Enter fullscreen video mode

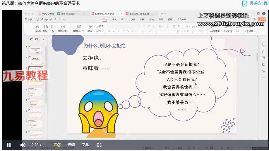[99, 145]
